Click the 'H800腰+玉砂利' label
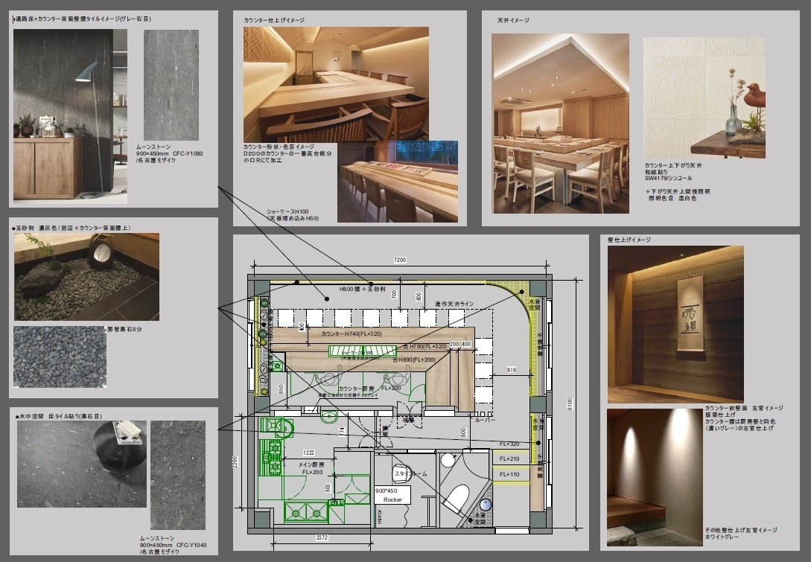The height and width of the screenshot is (562, 811). 362,289
